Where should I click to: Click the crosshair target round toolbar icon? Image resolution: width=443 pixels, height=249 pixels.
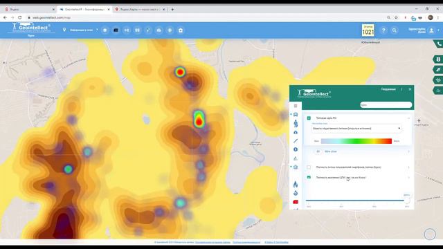pos(170,30)
